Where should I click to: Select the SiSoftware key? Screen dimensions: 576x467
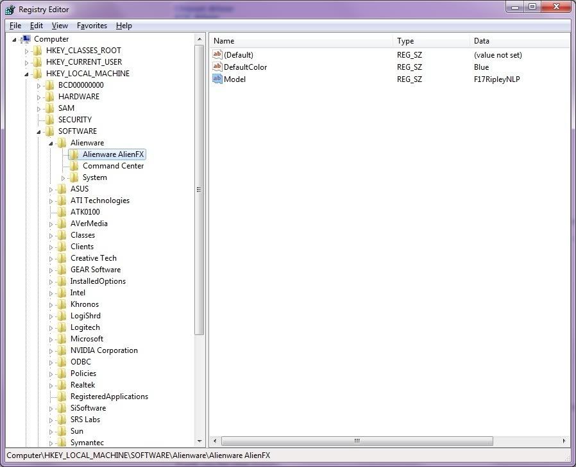pos(88,408)
